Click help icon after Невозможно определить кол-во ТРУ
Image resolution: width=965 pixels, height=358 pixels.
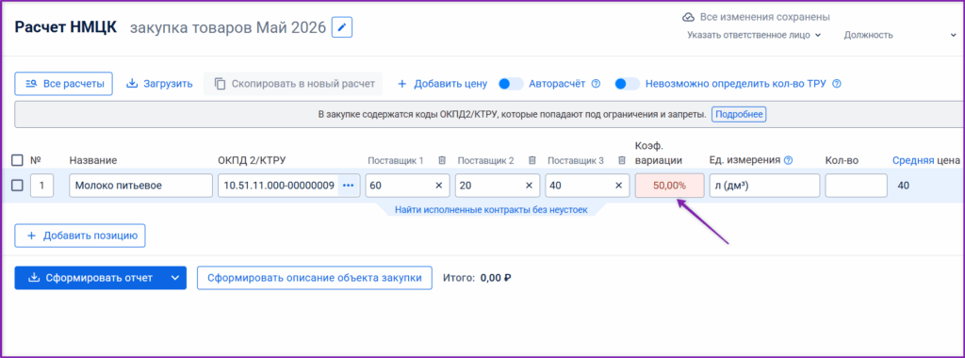coord(837,84)
